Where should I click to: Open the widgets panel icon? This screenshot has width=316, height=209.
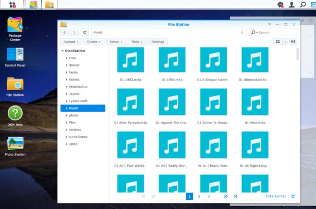[314, 4]
